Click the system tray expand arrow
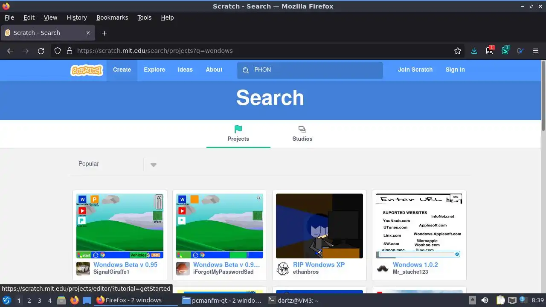The height and width of the screenshot is (307, 546). click(472, 300)
